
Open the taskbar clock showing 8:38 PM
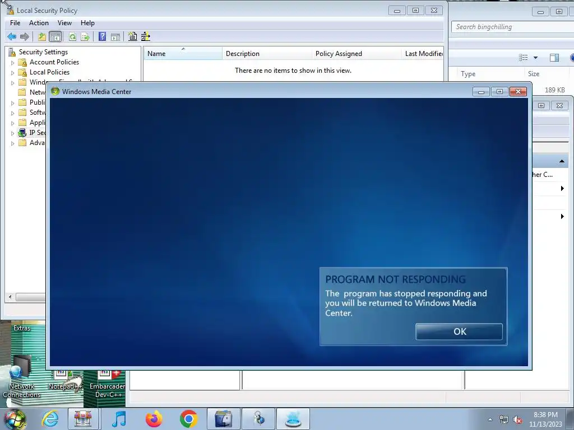tap(545, 419)
